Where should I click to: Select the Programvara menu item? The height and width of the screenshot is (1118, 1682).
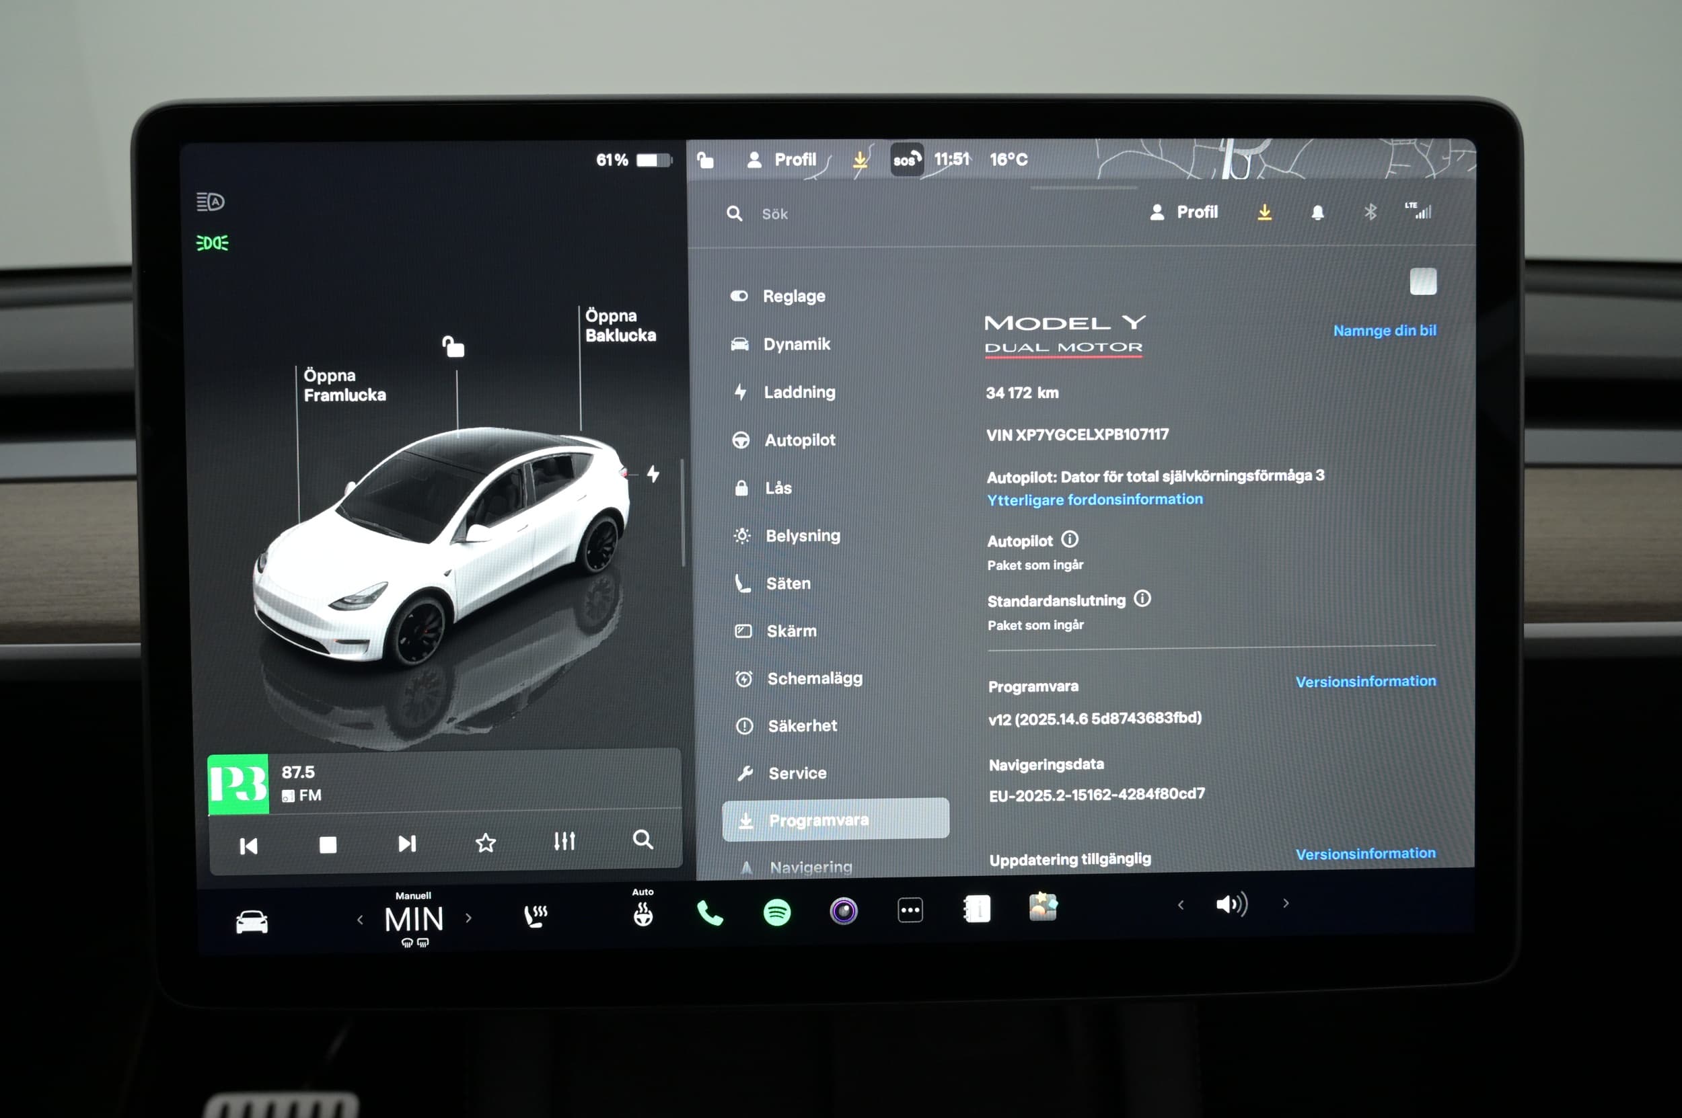[836, 820]
